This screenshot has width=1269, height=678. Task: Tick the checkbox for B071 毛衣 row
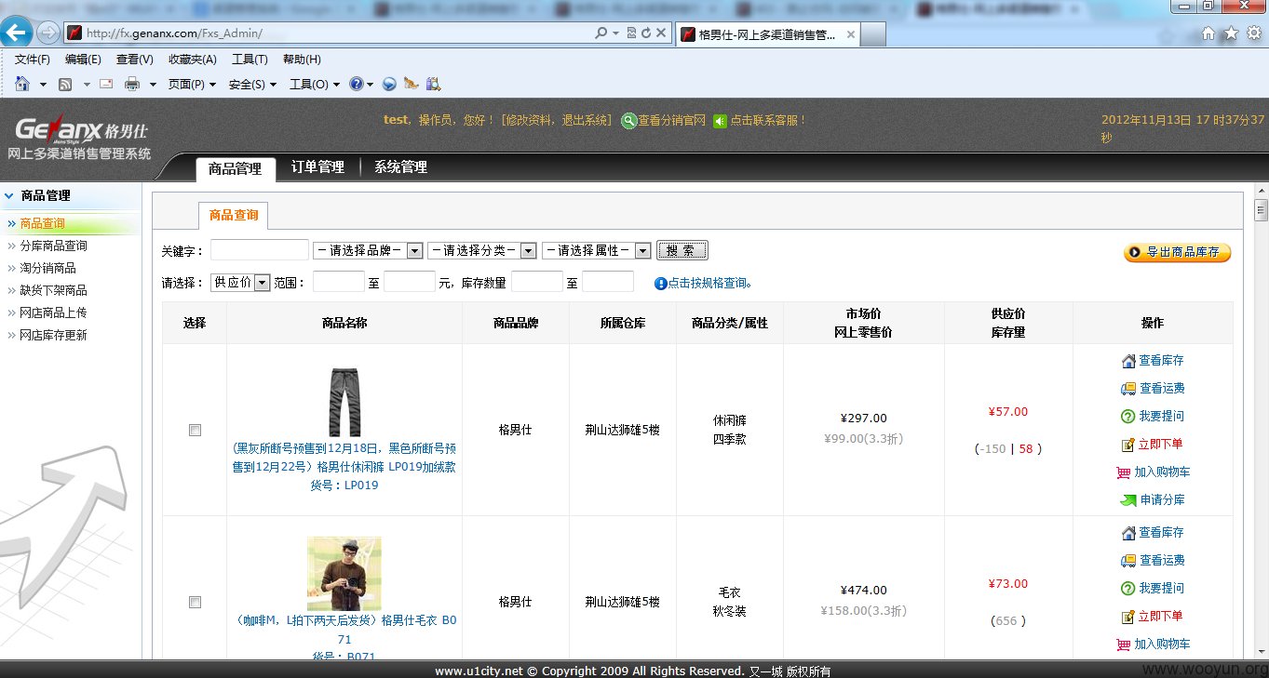tap(195, 602)
